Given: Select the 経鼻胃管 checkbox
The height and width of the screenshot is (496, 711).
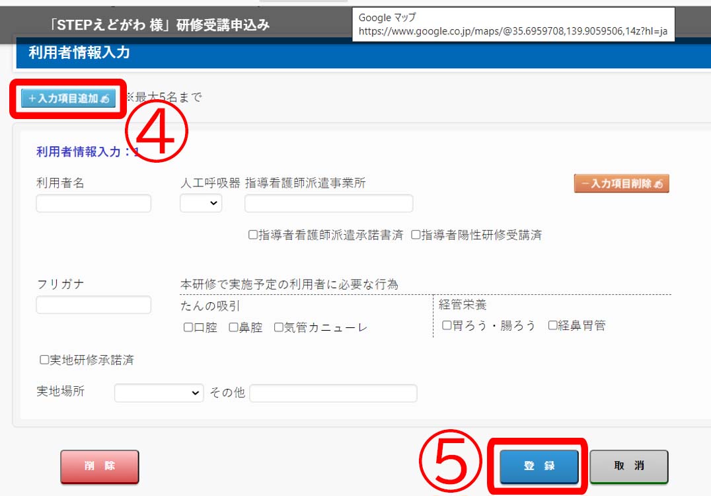Looking at the screenshot, I should [552, 325].
